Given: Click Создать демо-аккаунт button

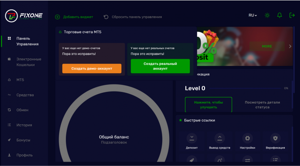Looking at the screenshot, I should [x=92, y=69].
